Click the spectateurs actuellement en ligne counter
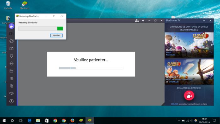 [x=189, y=104]
